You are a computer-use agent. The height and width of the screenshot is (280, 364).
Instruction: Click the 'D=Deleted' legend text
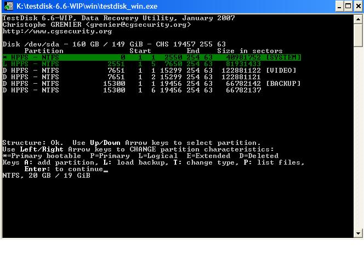pos(259,156)
